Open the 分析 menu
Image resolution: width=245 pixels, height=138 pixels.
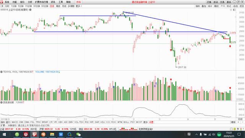(x=30, y=2)
